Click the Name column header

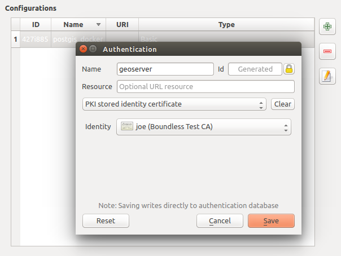(x=73, y=25)
